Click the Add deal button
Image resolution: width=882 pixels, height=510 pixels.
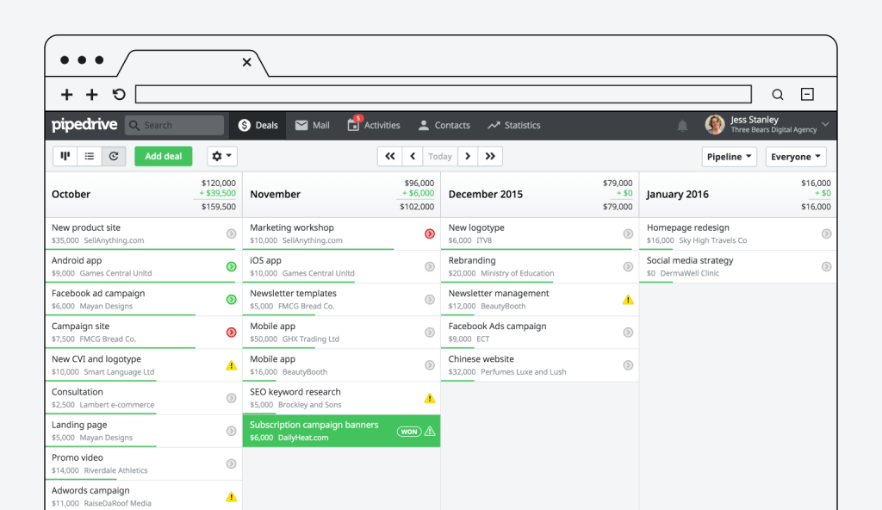[x=163, y=156]
